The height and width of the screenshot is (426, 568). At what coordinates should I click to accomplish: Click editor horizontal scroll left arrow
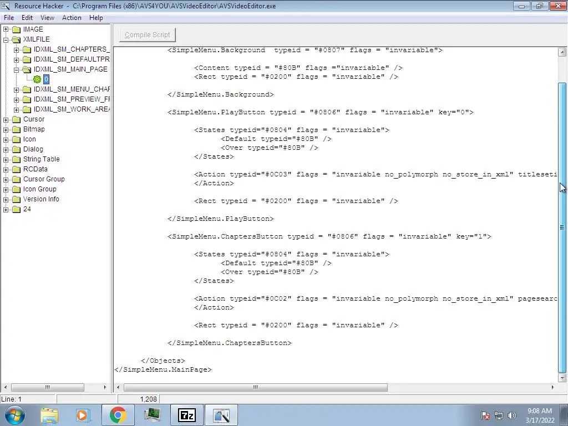(118, 387)
